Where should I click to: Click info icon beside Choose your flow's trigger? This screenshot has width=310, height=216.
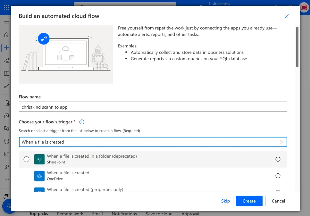[82, 122]
